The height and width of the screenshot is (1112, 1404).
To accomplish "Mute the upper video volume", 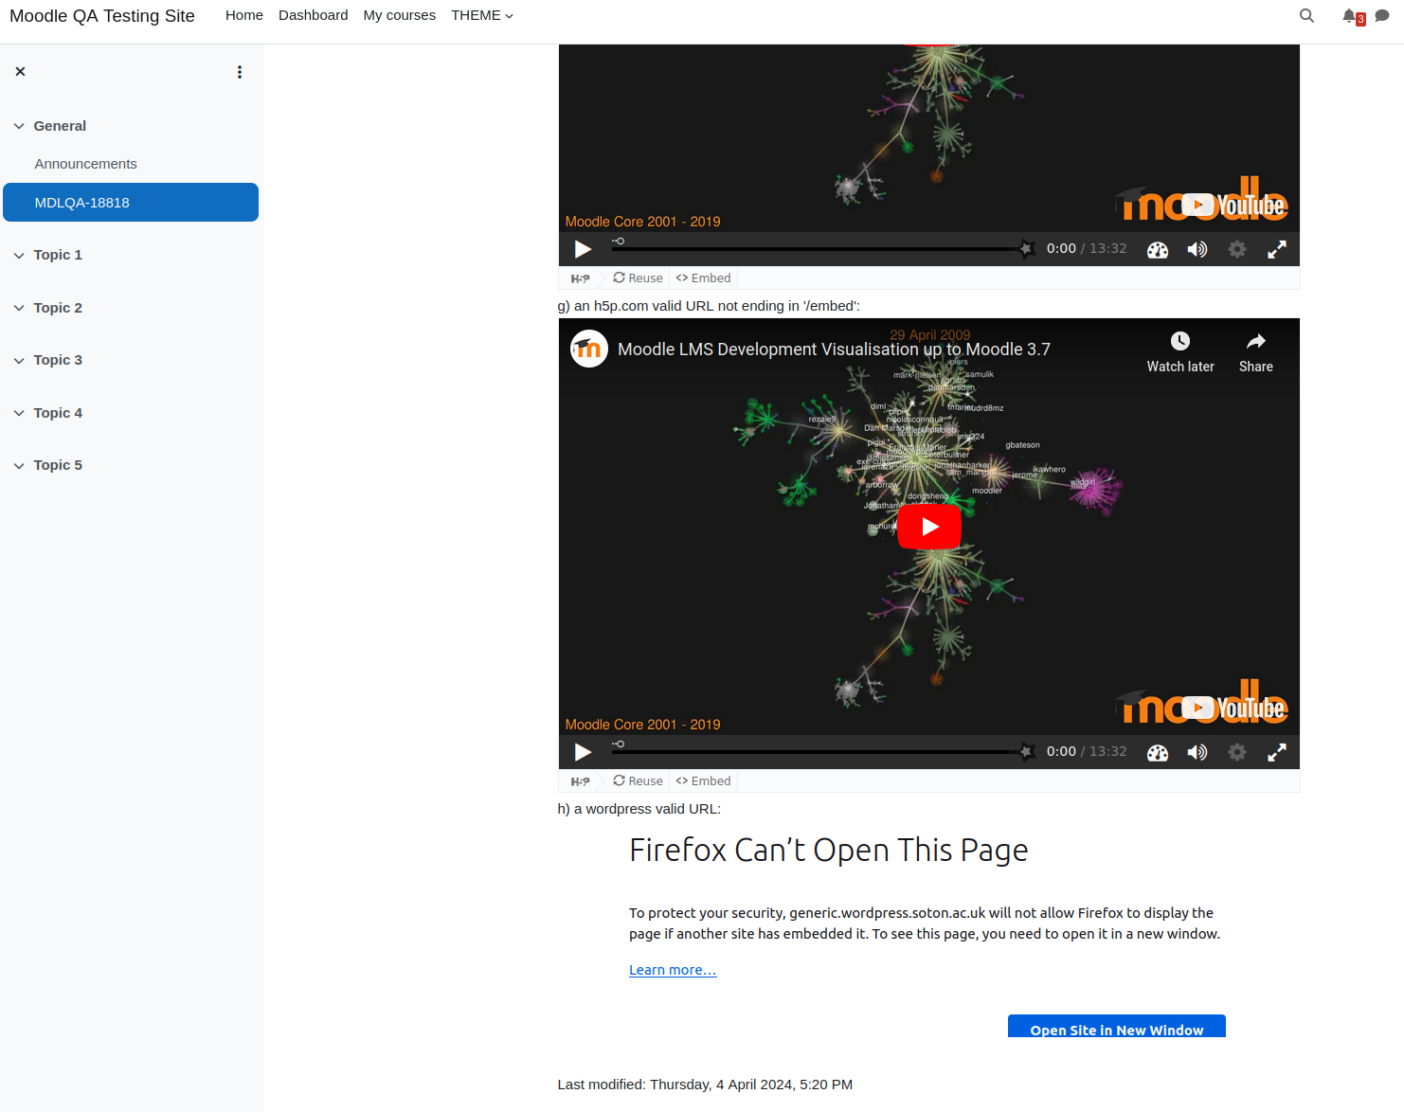I will 1197,249.
